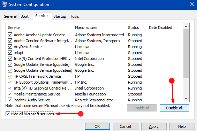Click the Disable all button
This screenshot has height=131, width=197.
click(x=174, y=108)
